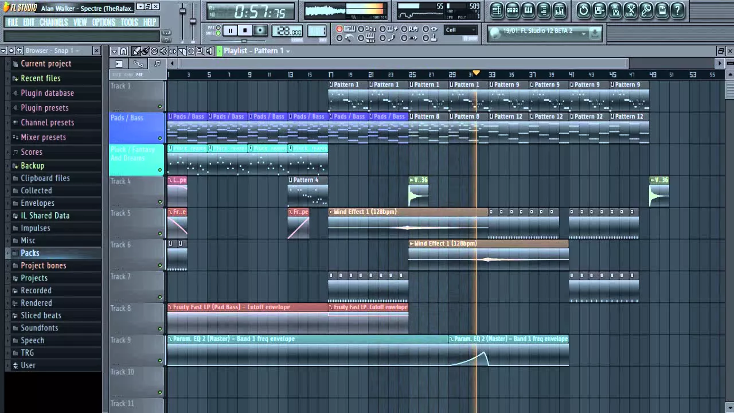Click Save new version floppy icon
The height and width of the screenshot is (413, 734).
click(x=599, y=10)
